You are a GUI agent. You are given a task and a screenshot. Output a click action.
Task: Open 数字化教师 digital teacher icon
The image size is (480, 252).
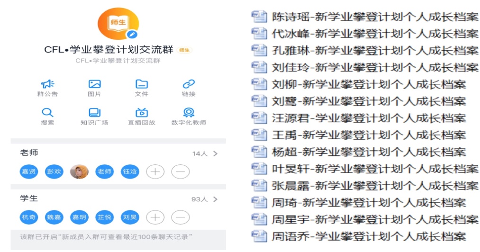(x=189, y=113)
